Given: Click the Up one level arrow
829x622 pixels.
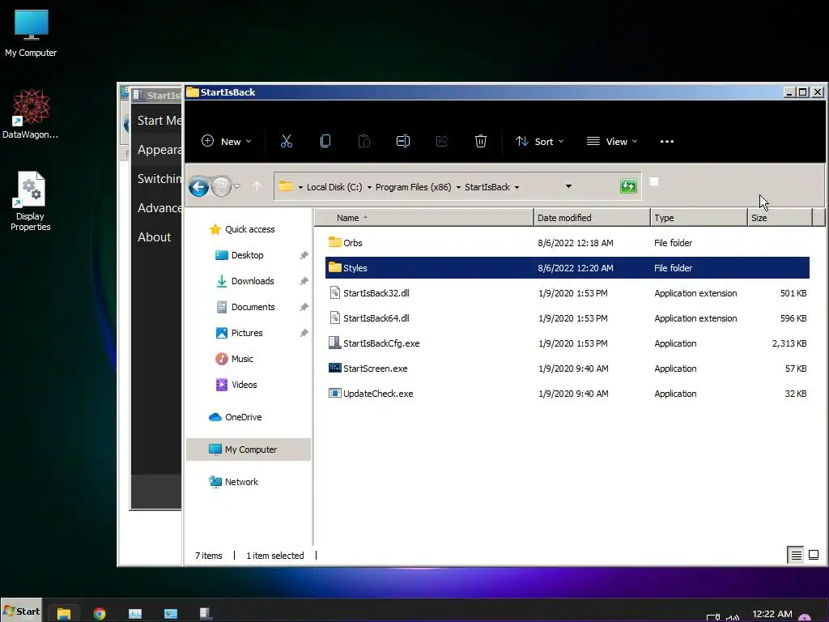Looking at the screenshot, I should coord(257,186).
